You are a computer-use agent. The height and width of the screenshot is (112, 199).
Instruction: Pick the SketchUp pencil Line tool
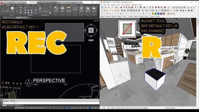click(108, 7)
